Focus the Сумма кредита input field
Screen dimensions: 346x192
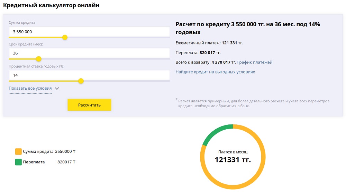[89, 32]
